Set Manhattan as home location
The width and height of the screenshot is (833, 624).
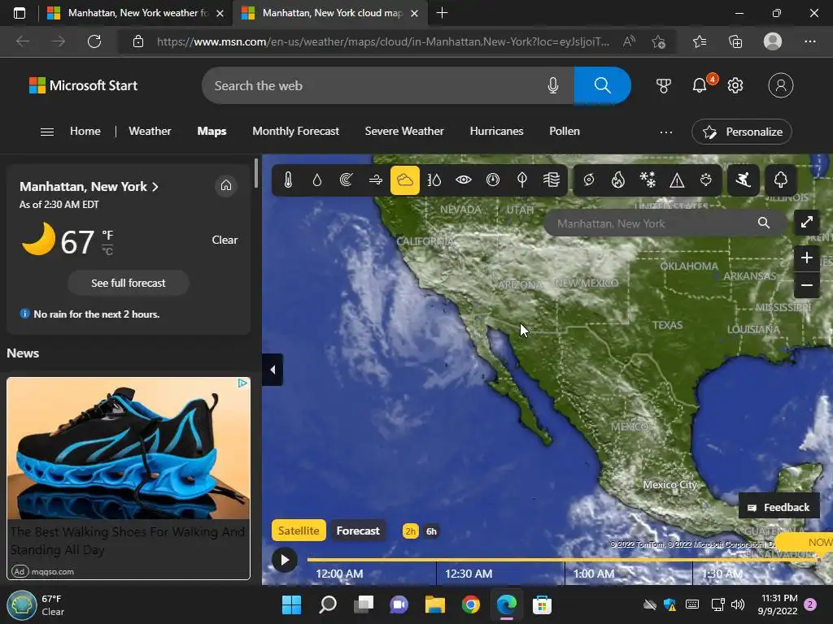tap(226, 185)
